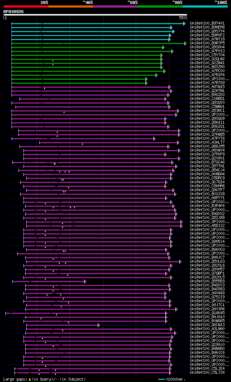231x382 pixels.
Task: Click the orange ~40% identity legend segment
Action: pyautogui.click(x=71, y=6)
